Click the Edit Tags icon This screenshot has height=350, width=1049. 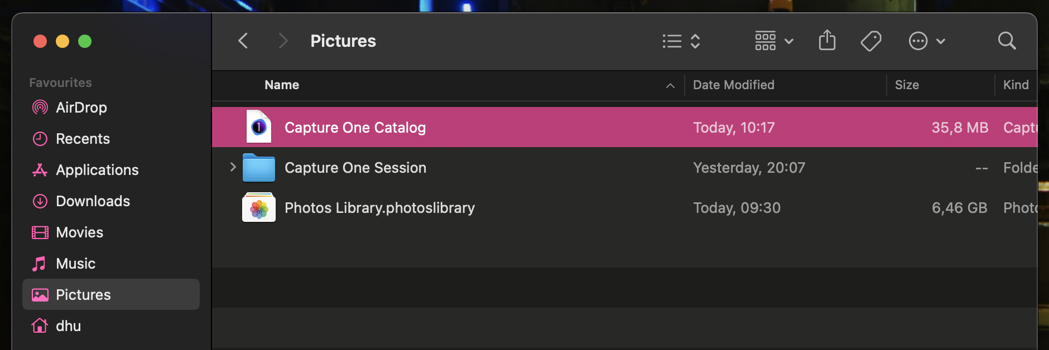point(870,41)
